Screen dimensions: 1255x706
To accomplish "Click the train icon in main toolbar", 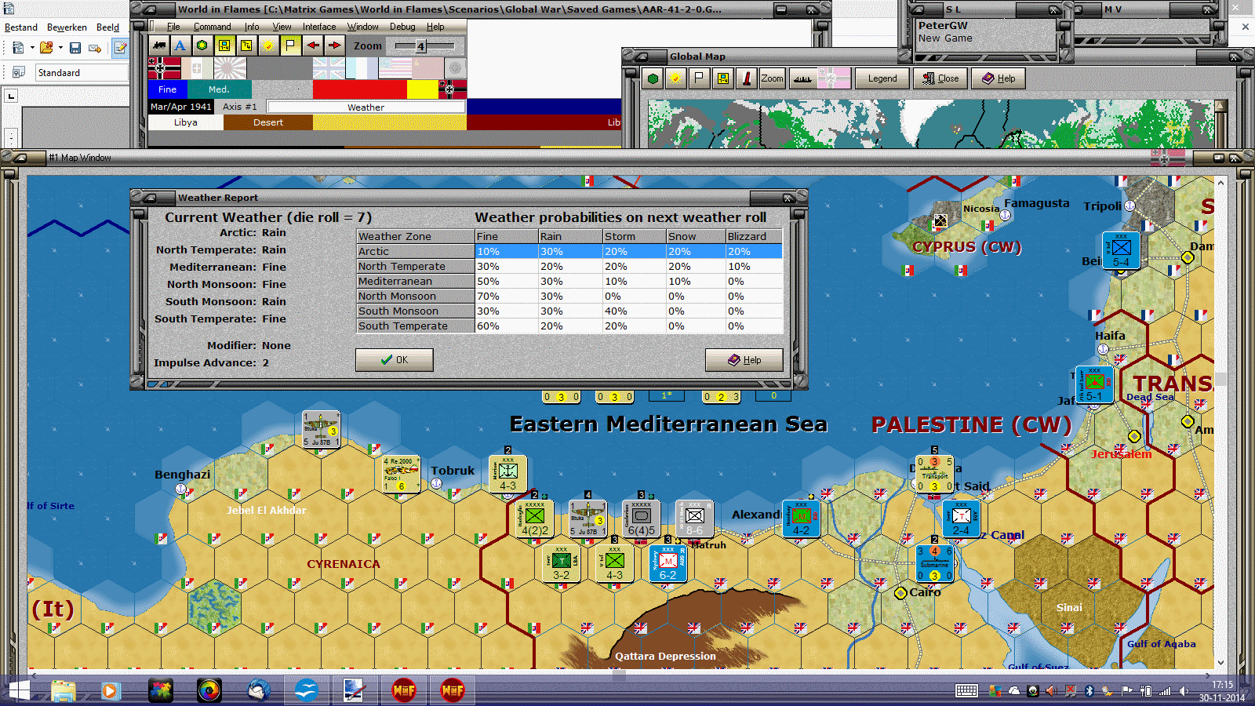I will pyautogui.click(x=159, y=45).
